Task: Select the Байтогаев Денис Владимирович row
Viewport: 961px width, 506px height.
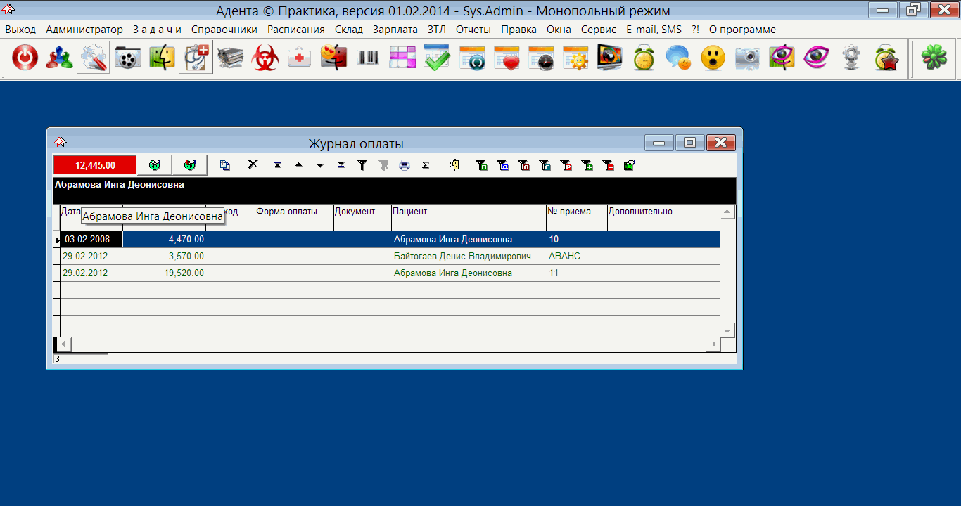Action: click(x=462, y=257)
